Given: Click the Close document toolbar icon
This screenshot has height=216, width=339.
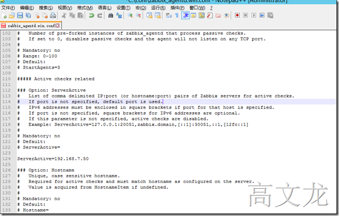Looking at the screenshot, I should [37, 16].
